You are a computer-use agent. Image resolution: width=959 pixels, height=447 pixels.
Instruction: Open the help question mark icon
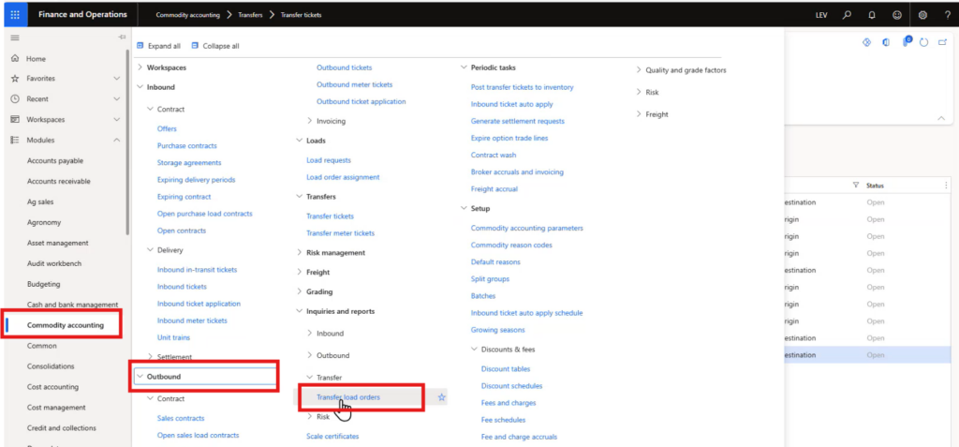[947, 15]
